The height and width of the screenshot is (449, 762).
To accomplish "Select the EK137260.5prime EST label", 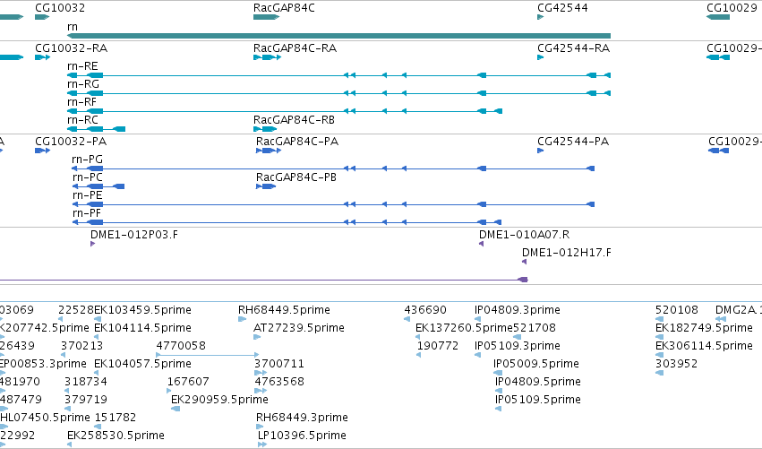I will [x=464, y=328].
